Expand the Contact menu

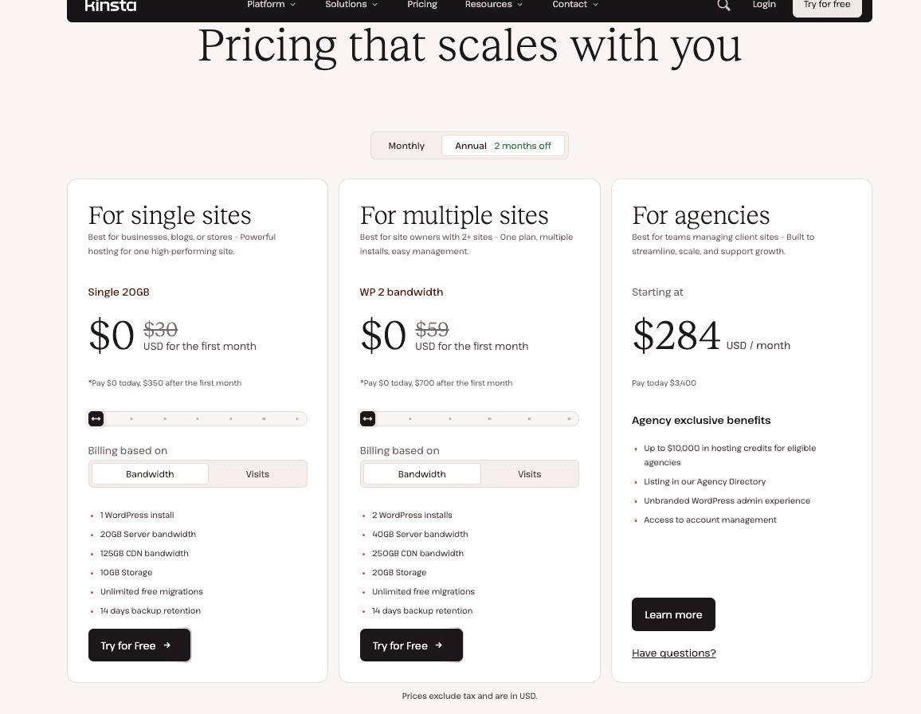pos(575,5)
